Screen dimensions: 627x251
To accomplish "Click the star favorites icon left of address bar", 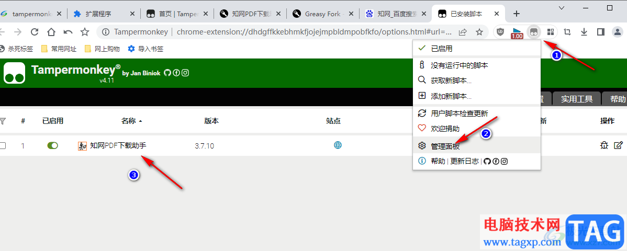I will pos(85,32).
